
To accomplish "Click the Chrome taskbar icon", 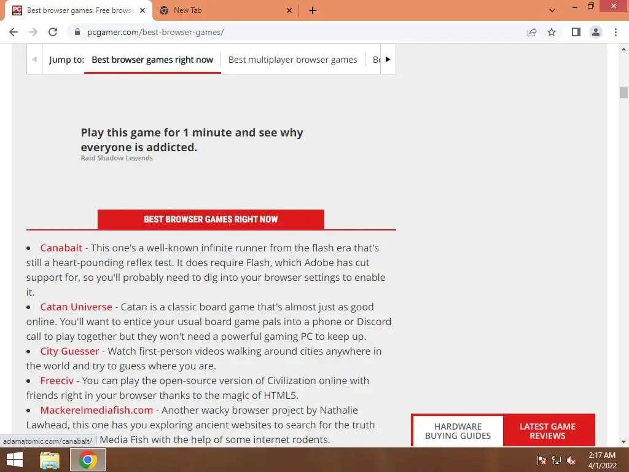I will (88, 460).
